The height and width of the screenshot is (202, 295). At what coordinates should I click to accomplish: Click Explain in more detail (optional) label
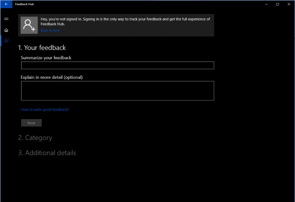(x=52, y=77)
